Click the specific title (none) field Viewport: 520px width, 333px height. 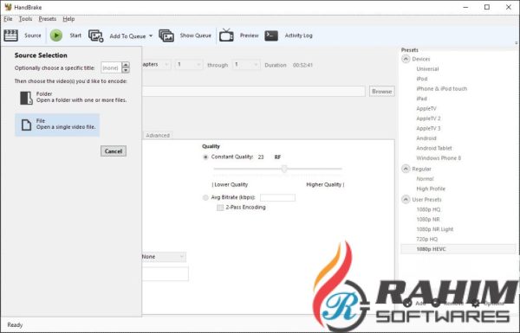point(112,67)
